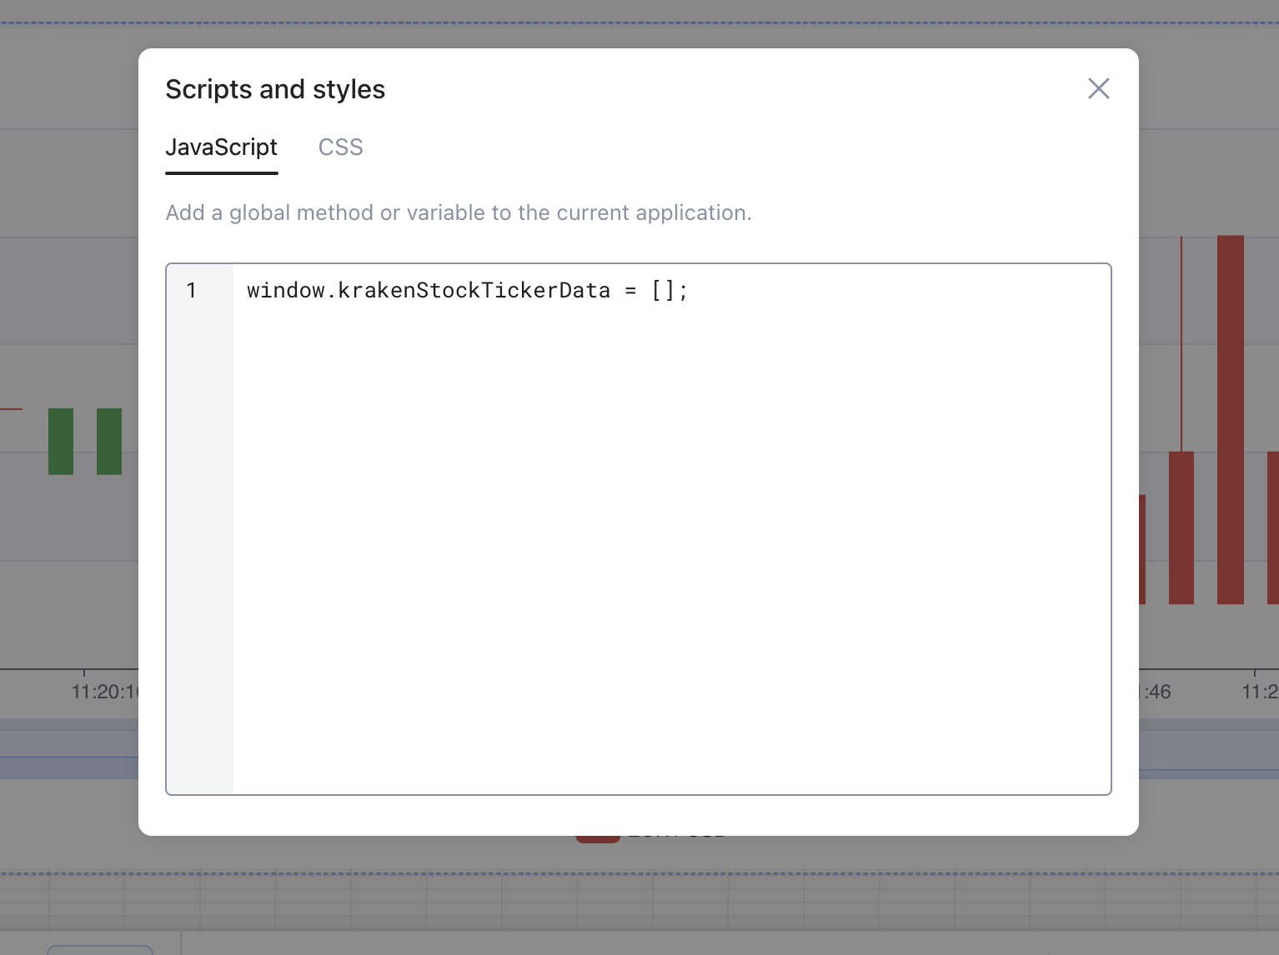Click the tallest red candlestick bar

click(1230, 419)
